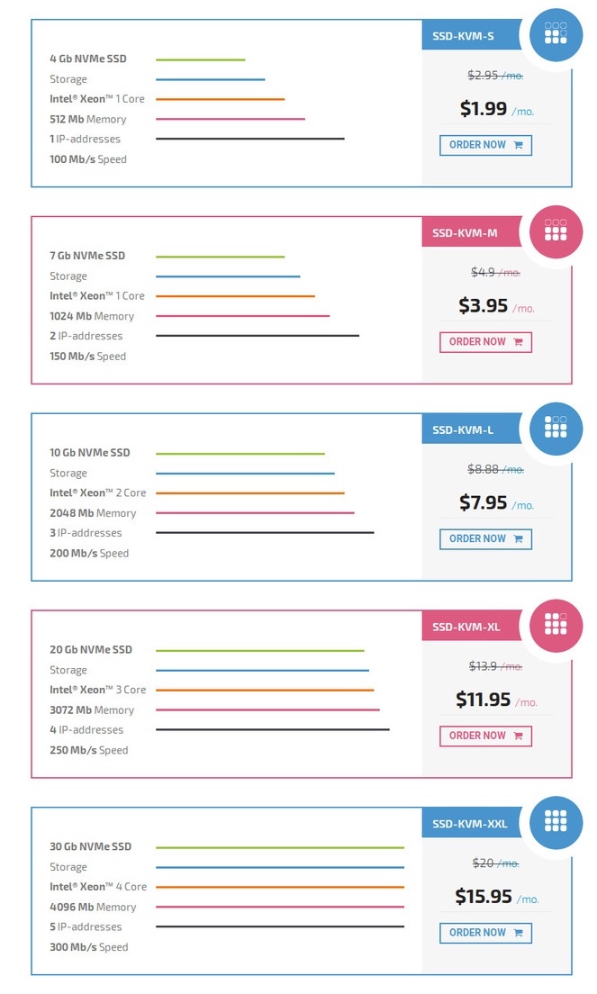This screenshot has width=597, height=994.
Task: Click the SSD-KVM-XL plan header label
Action: click(x=466, y=627)
